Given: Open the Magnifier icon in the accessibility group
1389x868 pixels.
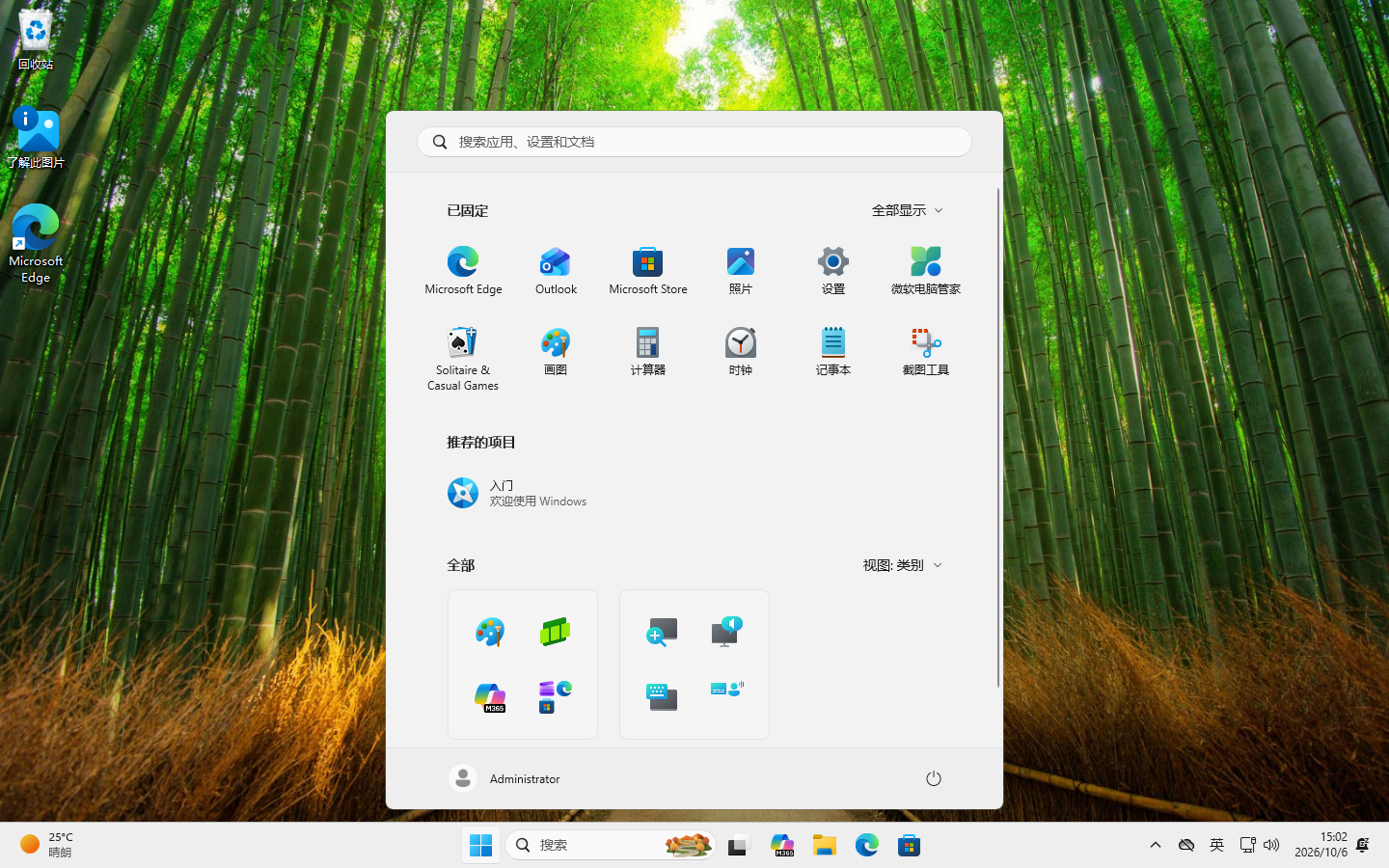Looking at the screenshot, I should point(662,632).
